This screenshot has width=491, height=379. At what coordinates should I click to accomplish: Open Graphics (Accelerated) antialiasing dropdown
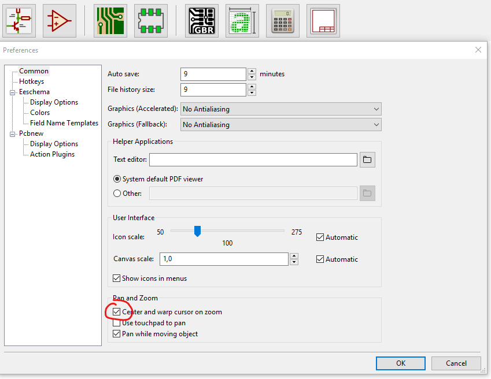pyautogui.click(x=281, y=109)
